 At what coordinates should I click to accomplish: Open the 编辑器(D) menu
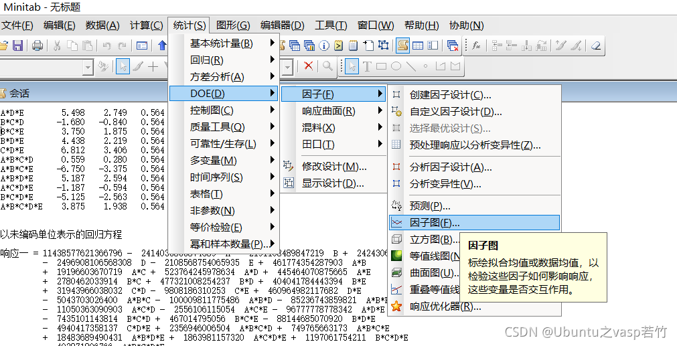pos(283,25)
